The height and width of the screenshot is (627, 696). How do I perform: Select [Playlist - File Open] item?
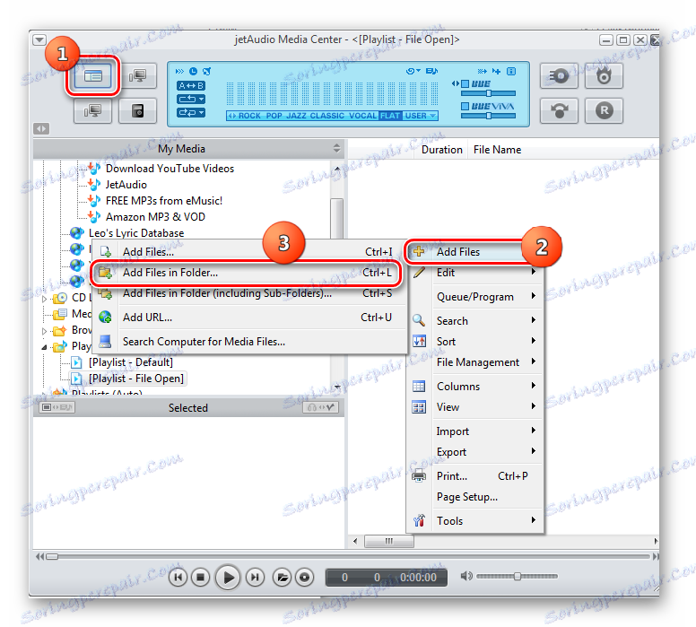pyautogui.click(x=135, y=379)
